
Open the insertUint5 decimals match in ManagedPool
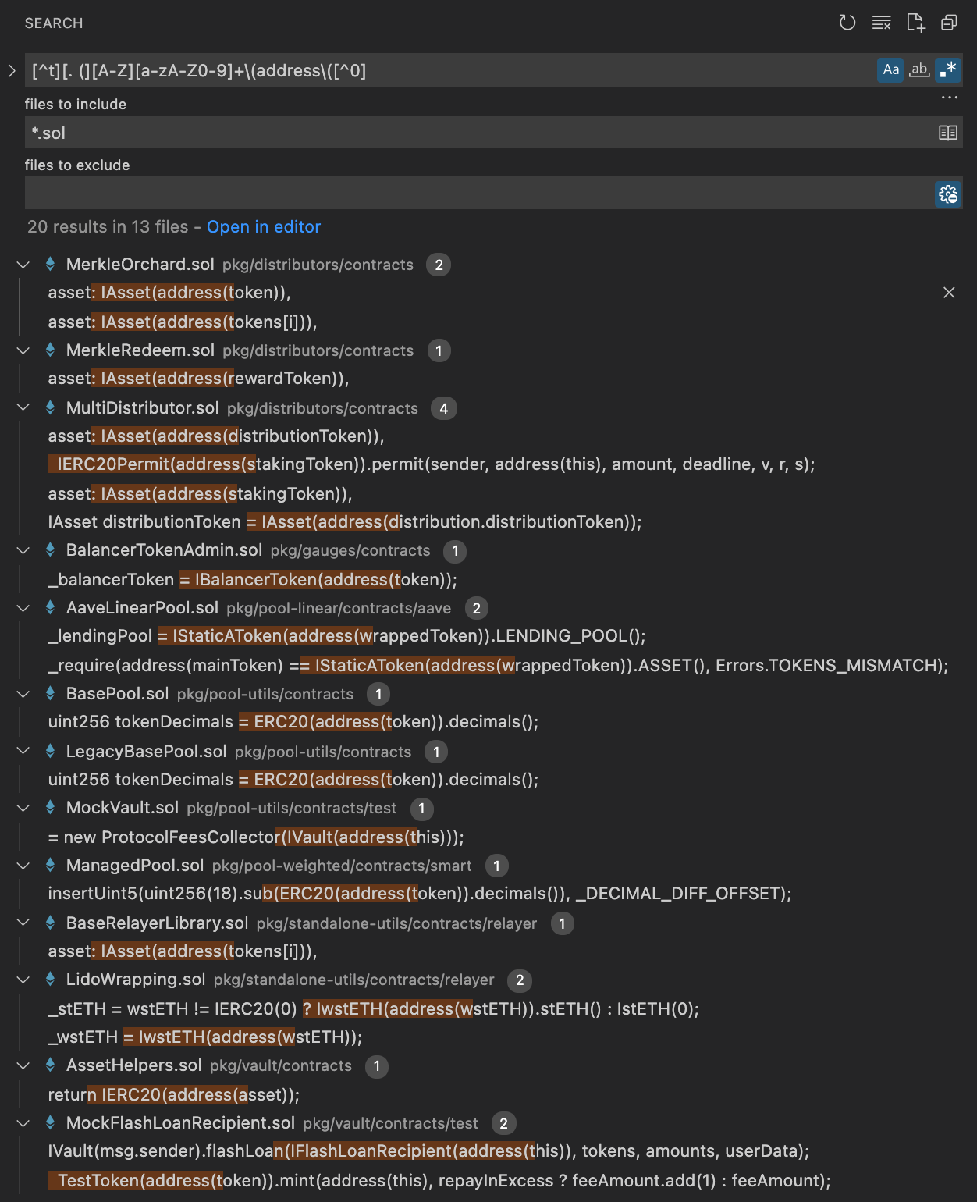tap(420, 894)
